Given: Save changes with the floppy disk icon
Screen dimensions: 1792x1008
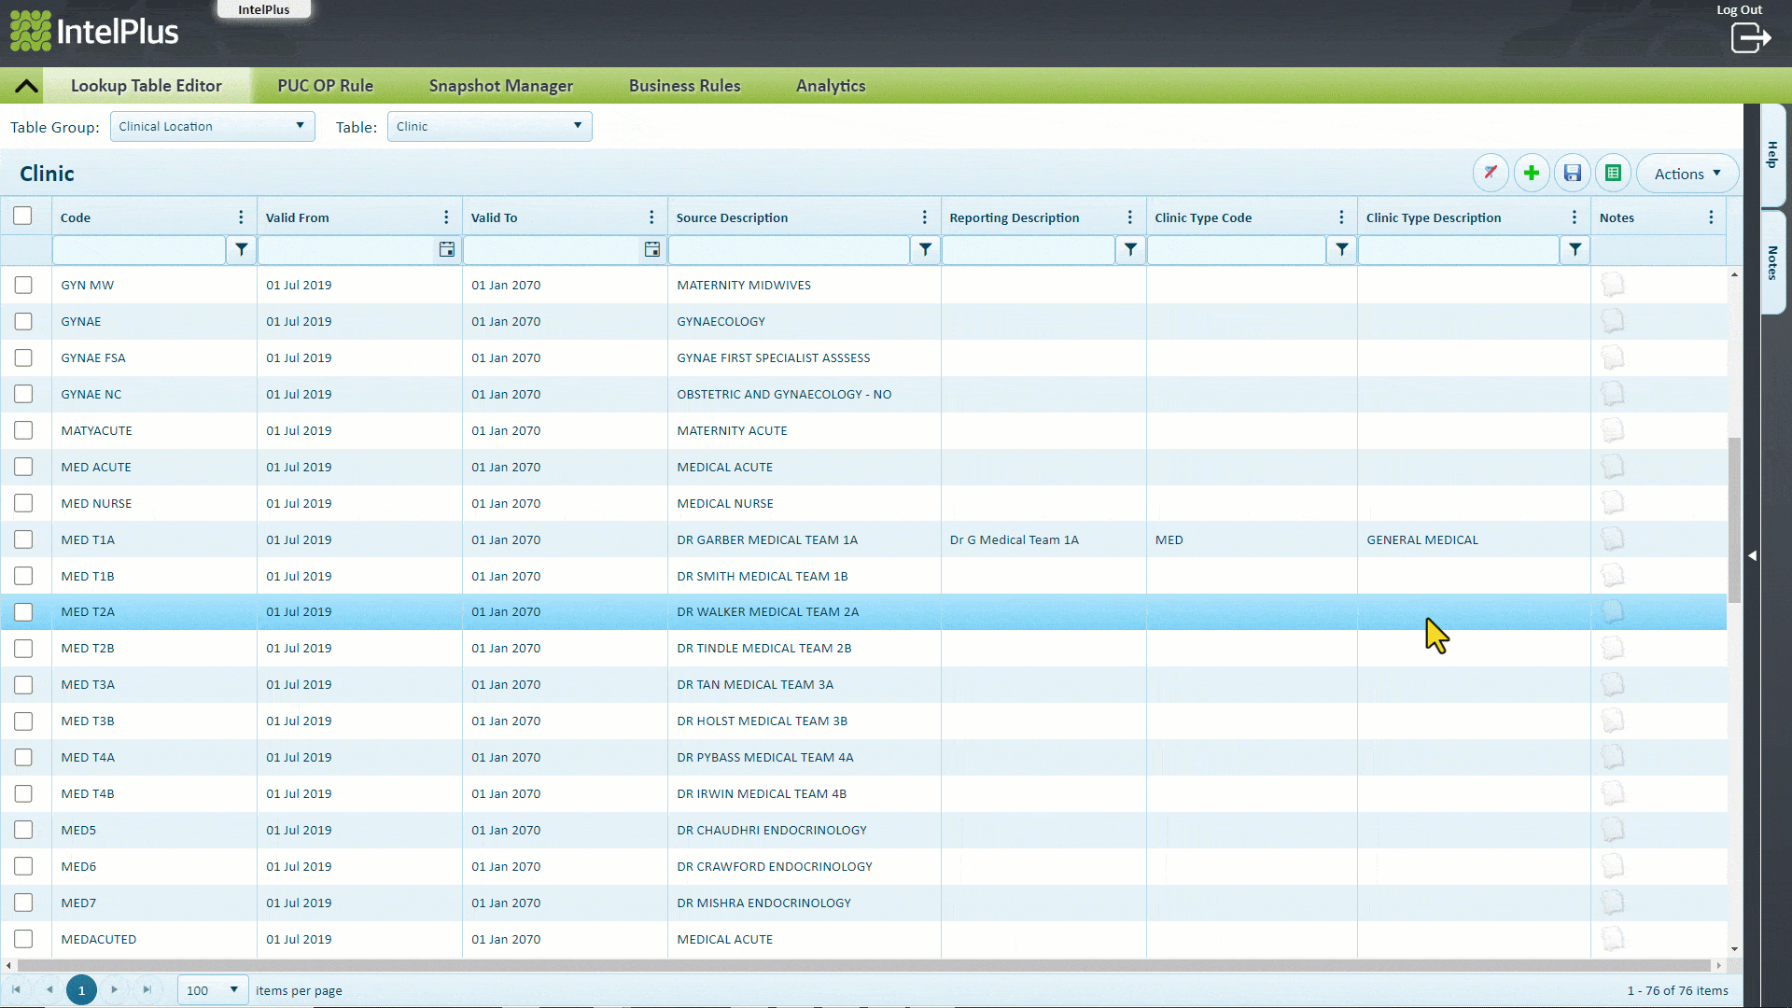Looking at the screenshot, I should tap(1573, 174).
